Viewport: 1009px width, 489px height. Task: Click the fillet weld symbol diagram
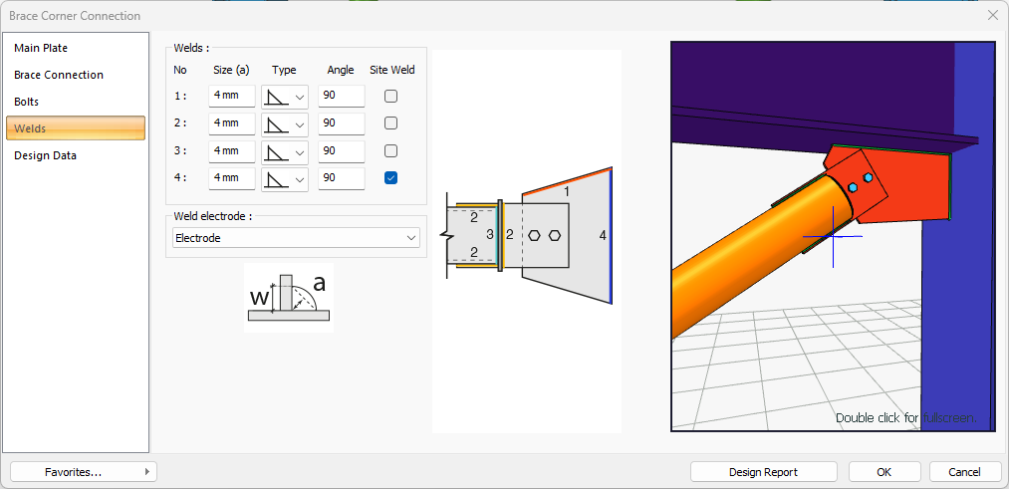pos(288,297)
